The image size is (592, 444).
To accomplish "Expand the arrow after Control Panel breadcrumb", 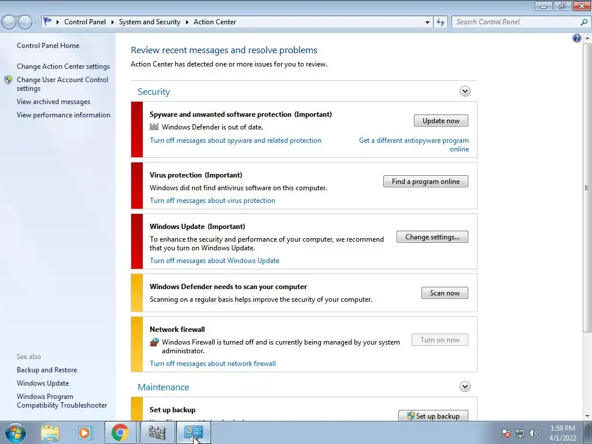I will tap(113, 23).
